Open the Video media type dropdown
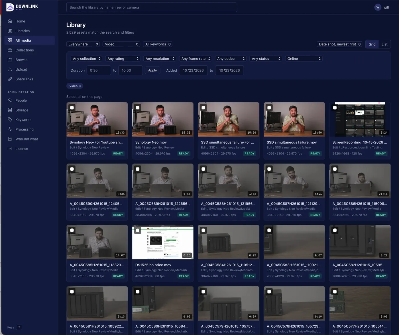Viewport: 399px width, 335px height. pos(121,44)
